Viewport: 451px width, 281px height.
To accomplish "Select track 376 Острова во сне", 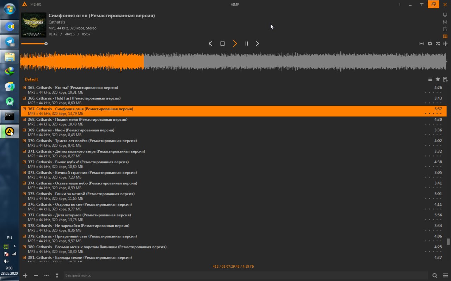I will click(x=234, y=207).
